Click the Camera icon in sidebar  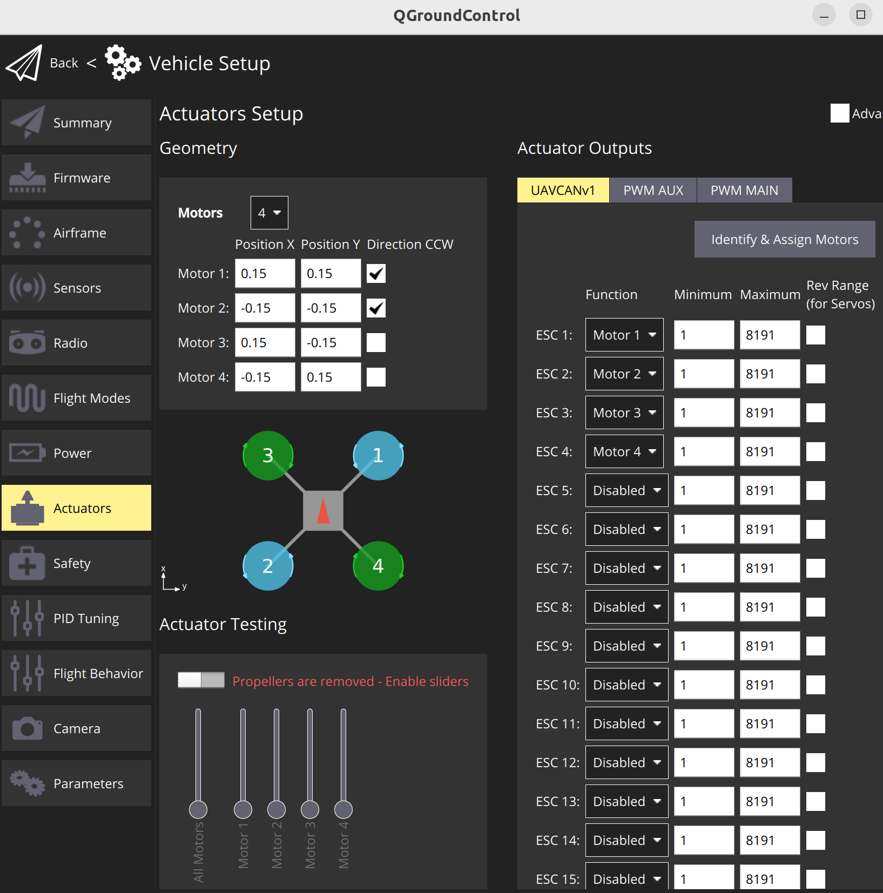click(27, 728)
